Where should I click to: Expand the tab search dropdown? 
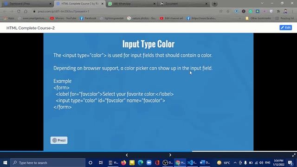[x=262, y=3]
